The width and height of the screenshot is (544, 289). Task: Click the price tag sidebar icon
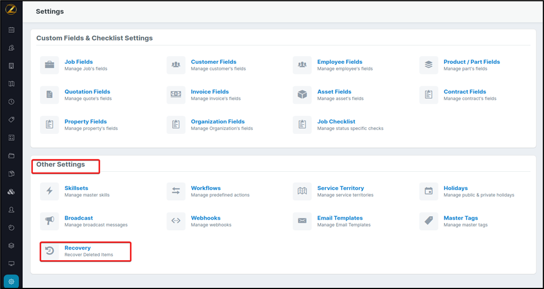tap(11, 119)
